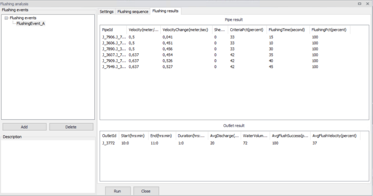Viewport: 373px width, 196px height.
Task: Click into the Description text area
Action: click(48, 166)
